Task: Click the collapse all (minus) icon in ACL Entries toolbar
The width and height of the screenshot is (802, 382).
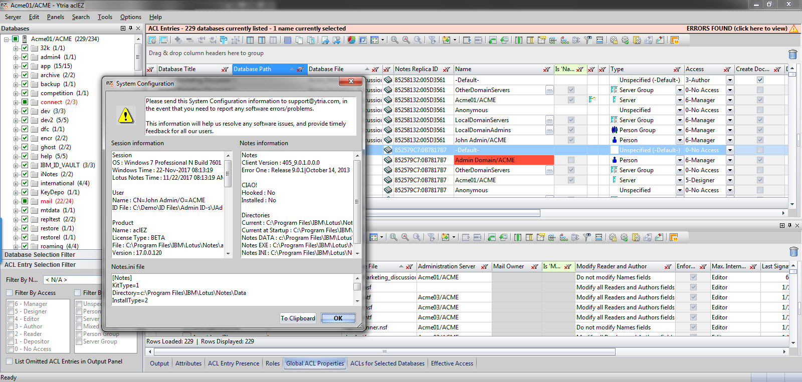Action: tap(189, 40)
